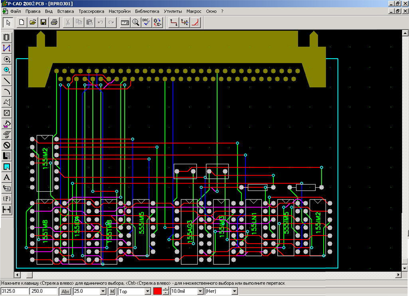The image size is (409, 296).
Task: Open the Top layer dropdown
Action: coord(148,291)
